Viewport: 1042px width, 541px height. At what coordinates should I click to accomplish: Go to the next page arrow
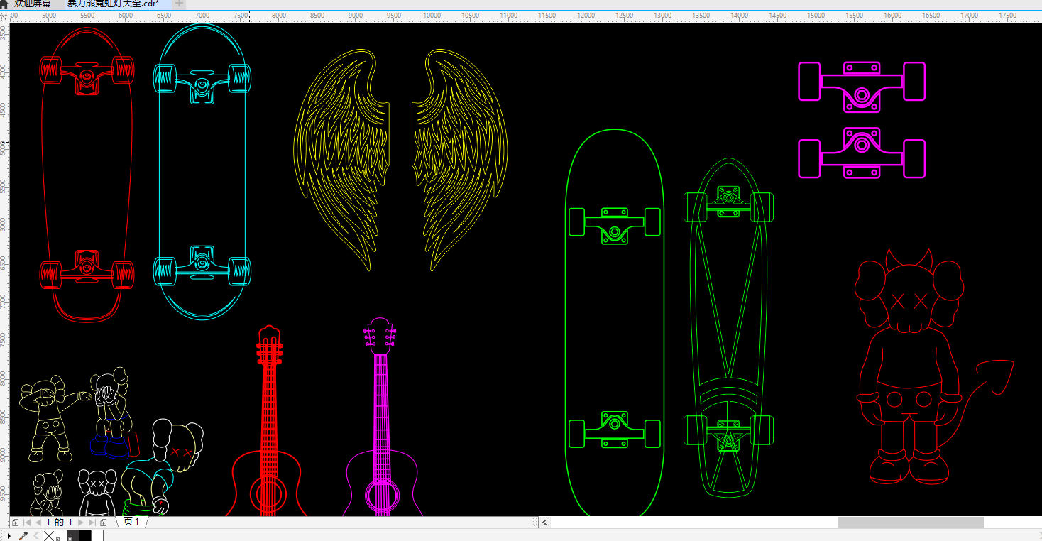[81, 523]
